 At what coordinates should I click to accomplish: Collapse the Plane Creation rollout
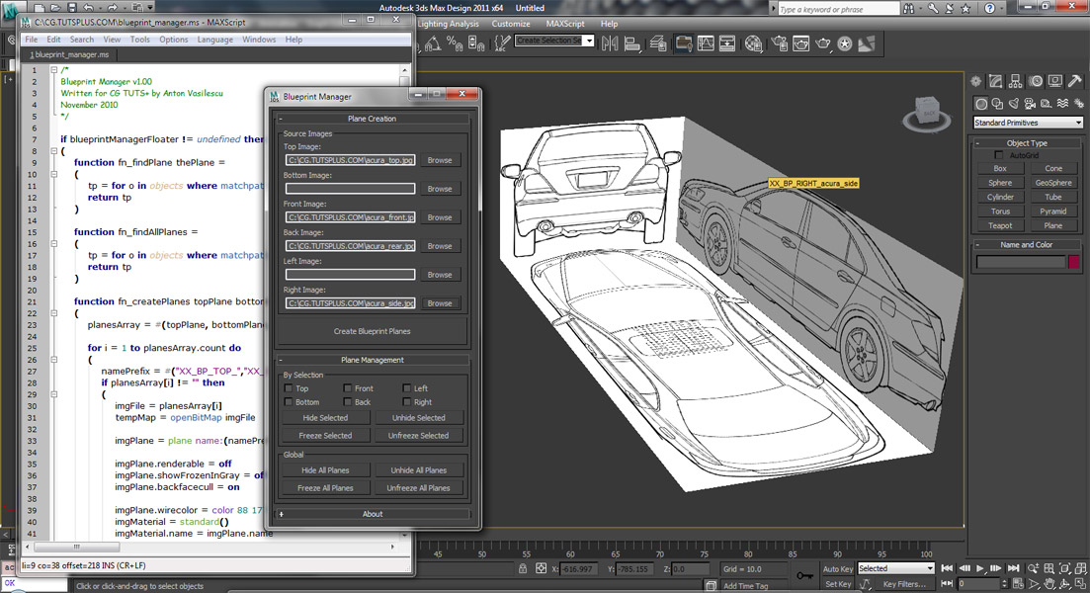click(x=373, y=119)
